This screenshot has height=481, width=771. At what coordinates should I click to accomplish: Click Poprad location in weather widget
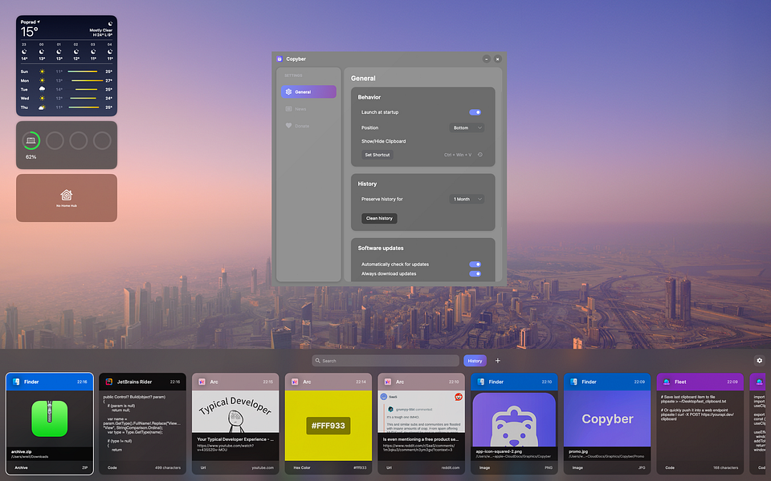[29, 22]
